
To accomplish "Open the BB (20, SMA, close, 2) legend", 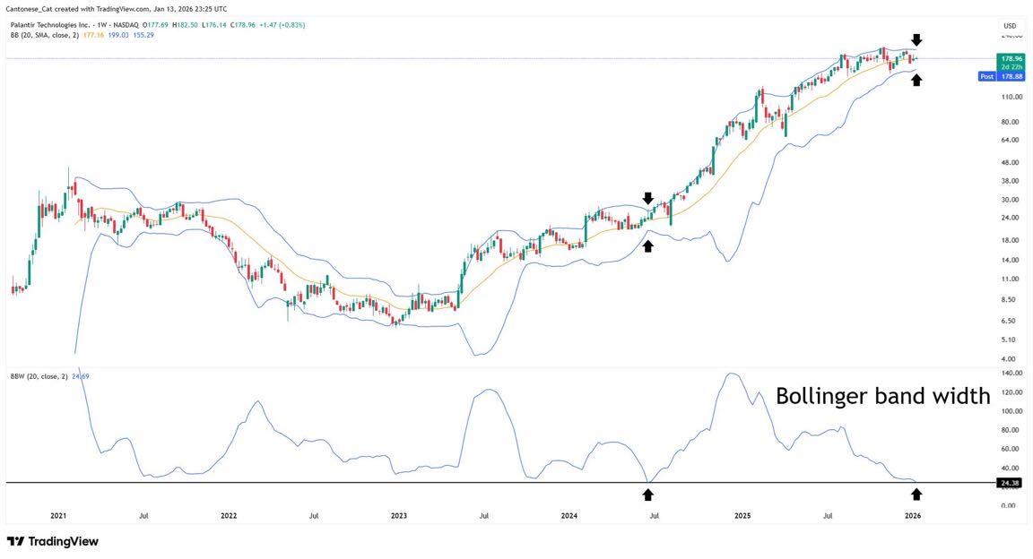I will [x=45, y=35].
